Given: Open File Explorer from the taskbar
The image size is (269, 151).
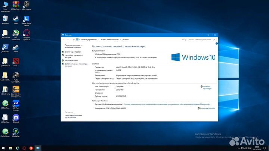Looking at the screenshot, I should pyautogui.click(x=10, y=148).
